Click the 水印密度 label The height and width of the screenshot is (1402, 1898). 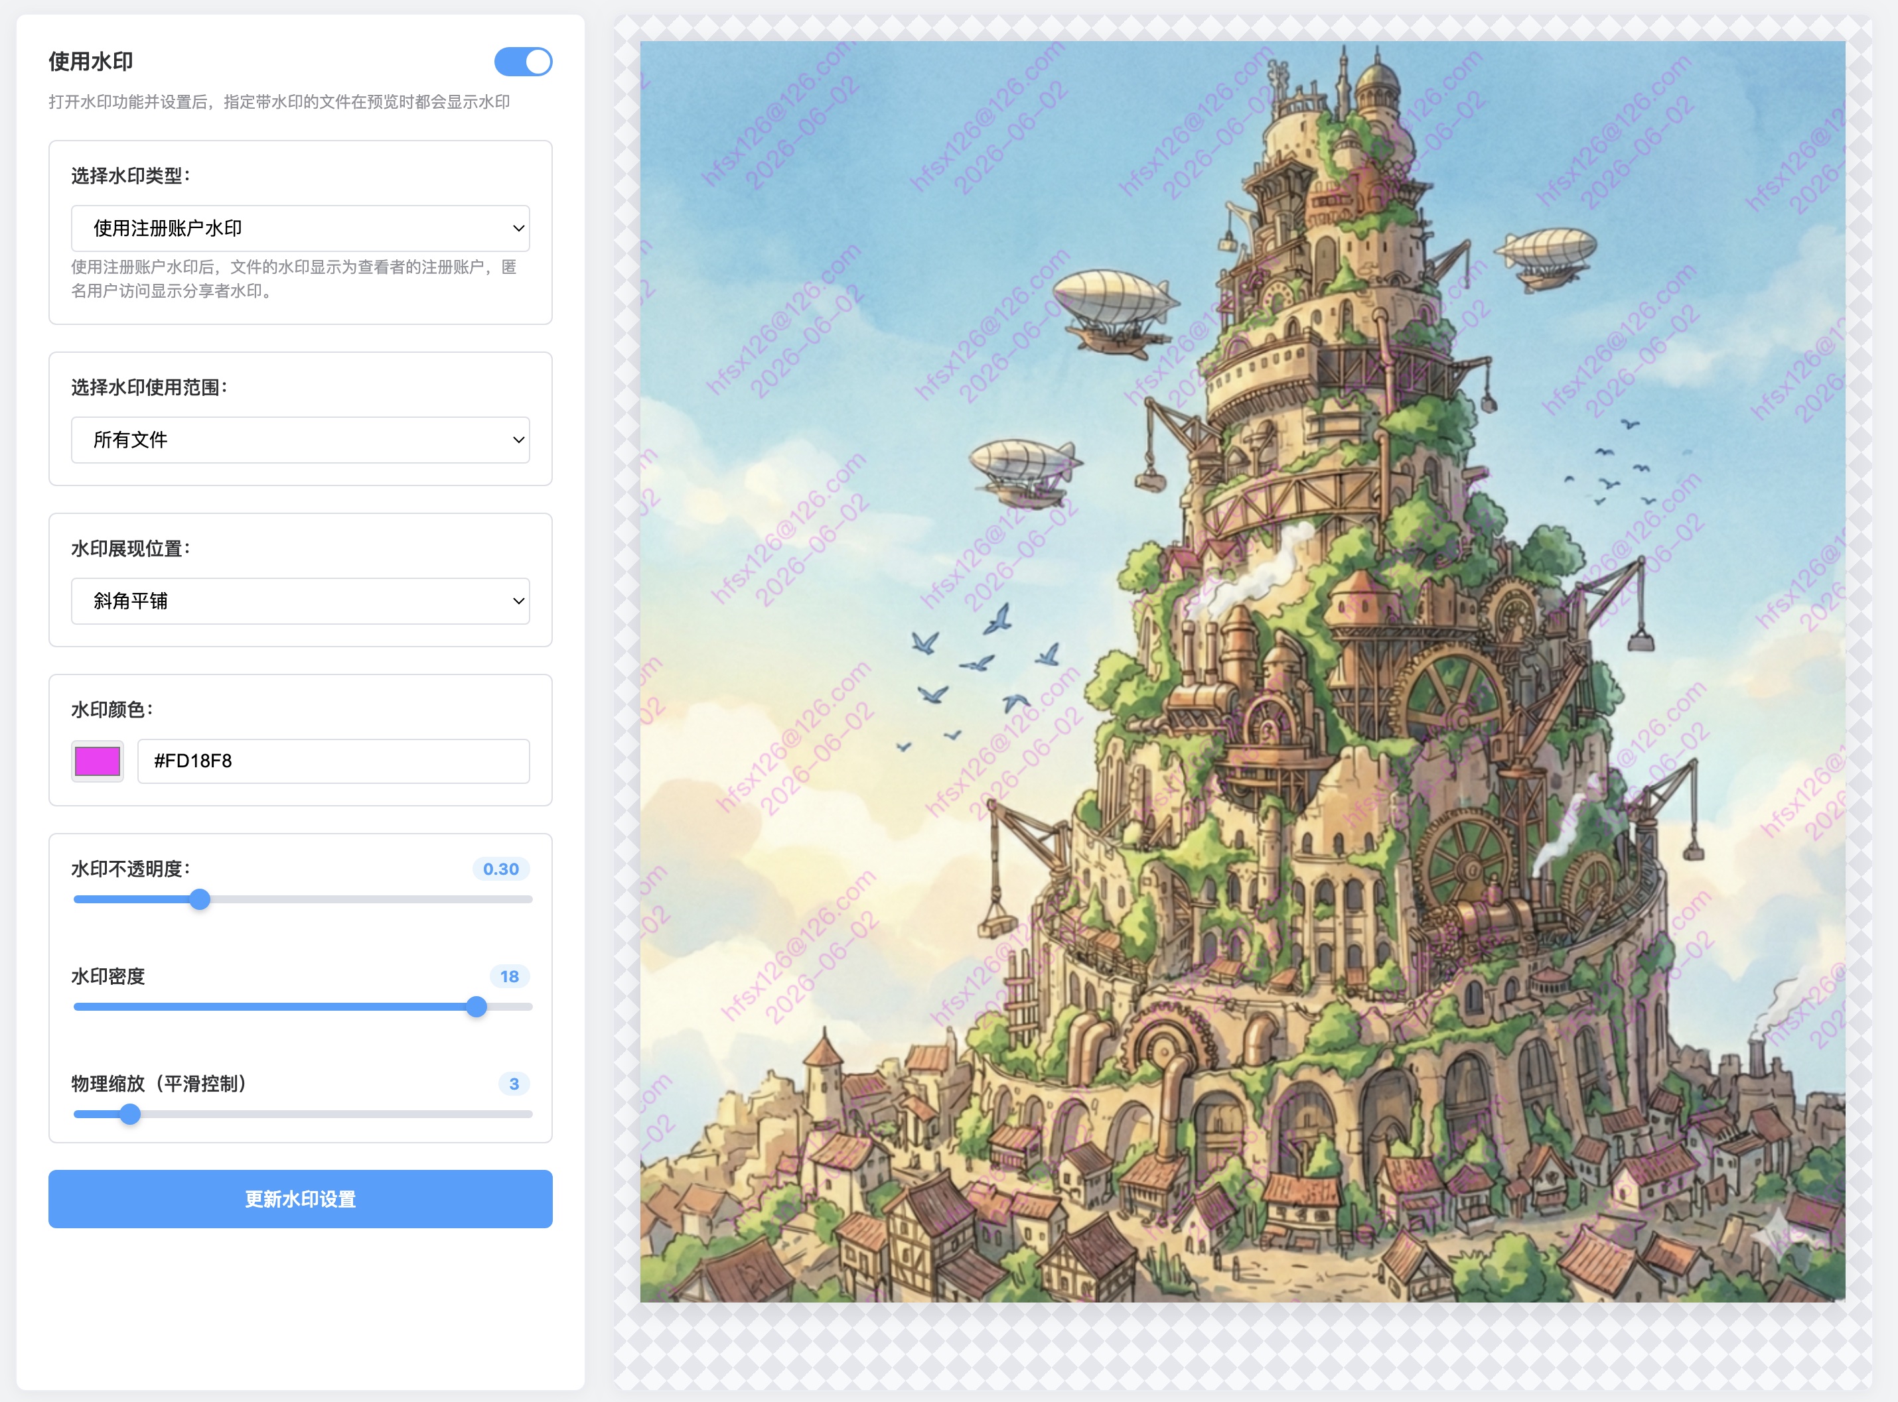click(109, 977)
